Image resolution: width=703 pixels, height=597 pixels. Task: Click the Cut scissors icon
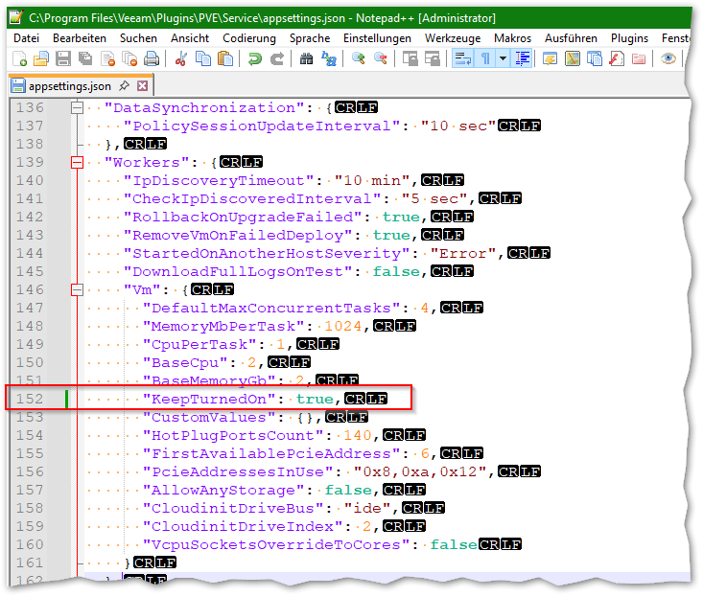point(179,59)
